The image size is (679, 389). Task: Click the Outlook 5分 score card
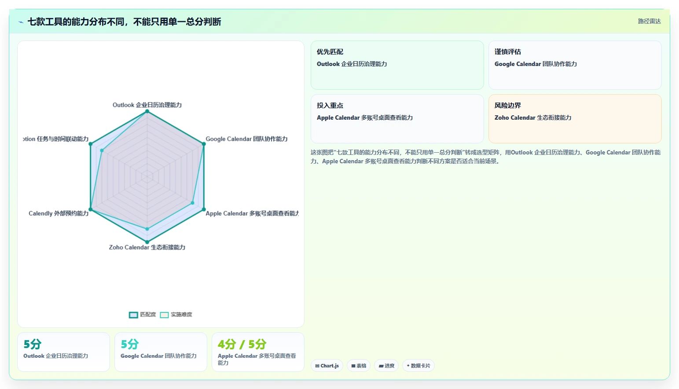point(63,352)
